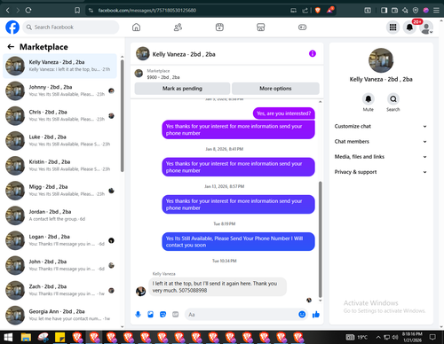
Task: Mute this conversation with the bell icon
Action: pyautogui.click(x=369, y=99)
